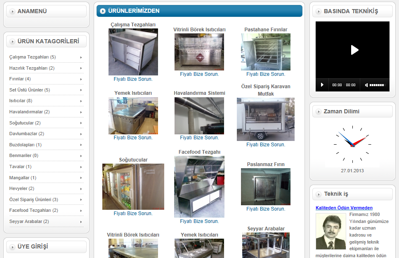399x258 pixels.
Task: Open Set Üstü Ürünler (5) category
Action: click(x=29, y=90)
